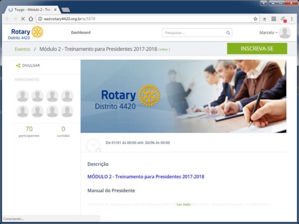299x224 pixels.
Task: Click the site information icon in address bar
Action: coord(40,19)
